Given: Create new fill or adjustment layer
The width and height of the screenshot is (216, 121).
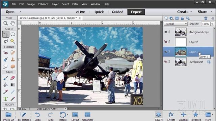Looking at the screenshot, I should (x=171, y=18).
